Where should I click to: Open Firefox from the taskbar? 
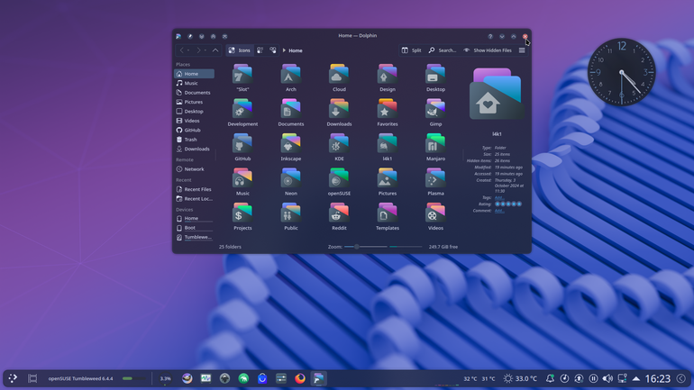click(300, 378)
